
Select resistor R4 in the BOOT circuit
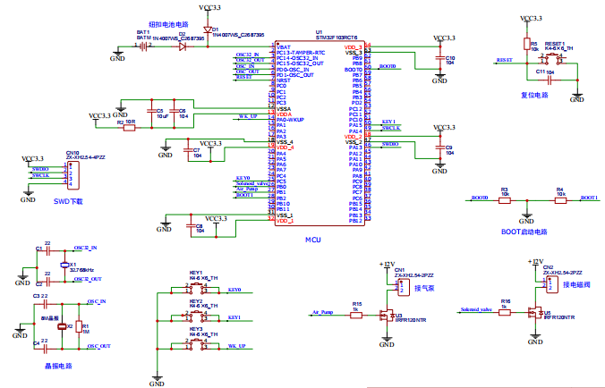pos(560,200)
